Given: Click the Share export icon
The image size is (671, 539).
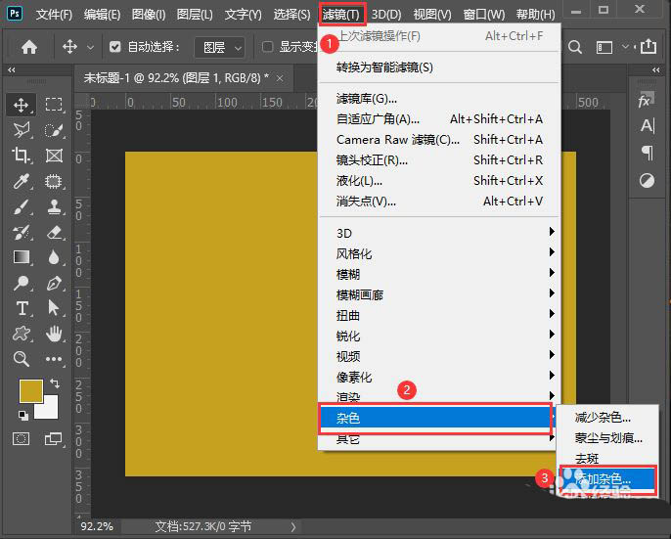Looking at the screenshot, I should [x=649, y=46].
